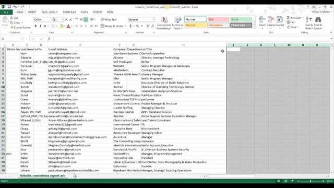The image size is (334, 188).
Task: Decrease font size with smaller A icon
Action: point(71,20)
